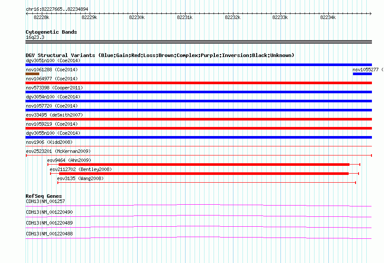This screenshot has width=384, height=263.
Task: Click the blue gain bar for nsv1057720
Action: (x=198, y=110)
